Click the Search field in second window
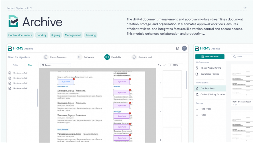This screenshot has height=143, width=253. coord(242,57)
